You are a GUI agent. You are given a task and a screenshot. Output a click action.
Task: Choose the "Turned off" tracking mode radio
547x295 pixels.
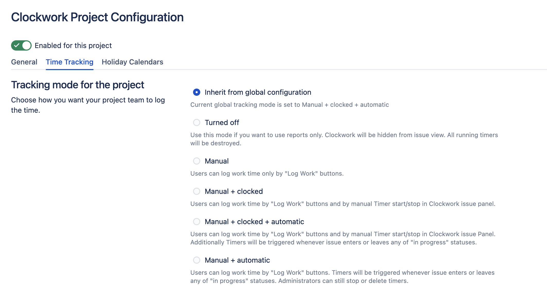coord(197,122)
